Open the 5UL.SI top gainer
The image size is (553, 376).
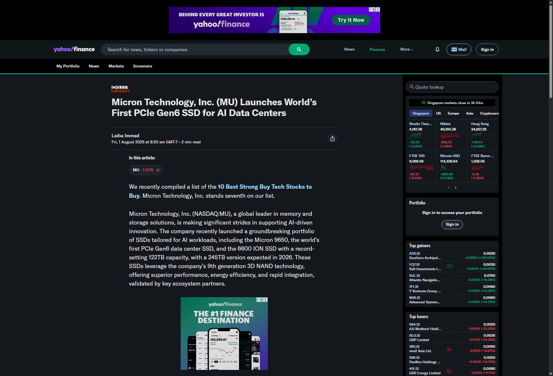click(452, 278)
